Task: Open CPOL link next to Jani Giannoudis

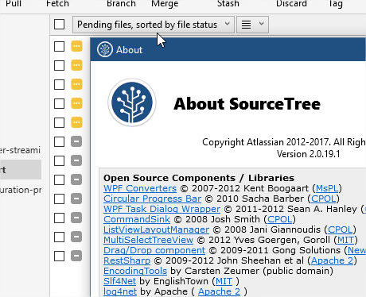Action: pos(341,229)
